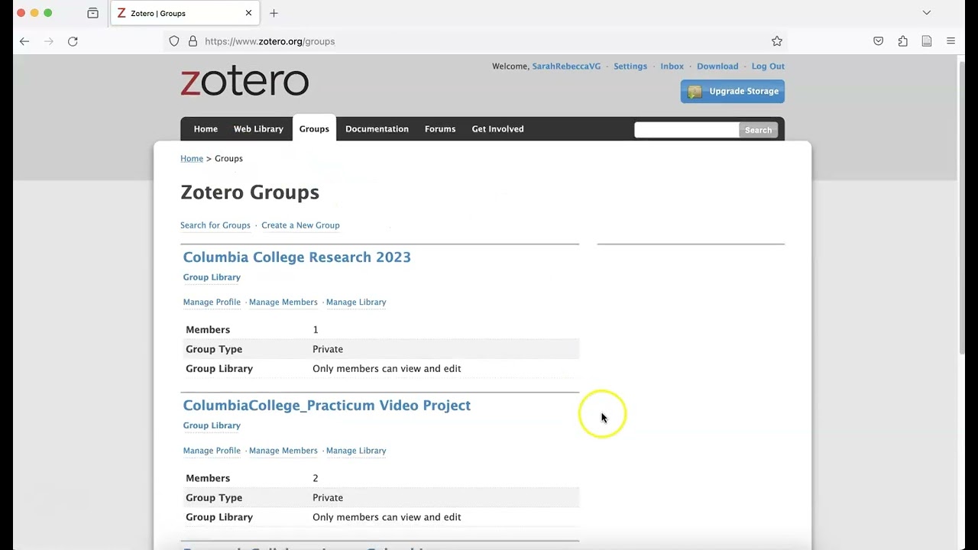Screen dimensions: 978x550
Task: Click the Upgrade Storage button
Action: click(733, 91)
